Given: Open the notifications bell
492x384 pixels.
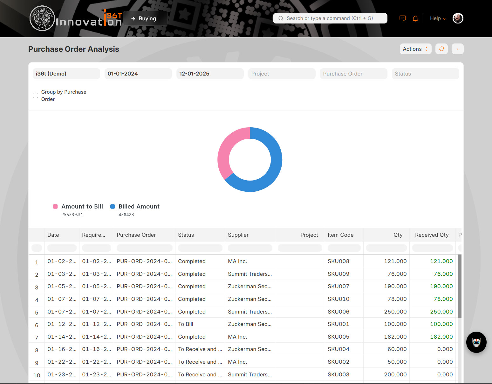Looking at the screenshot, I should [x=415, y=18].
